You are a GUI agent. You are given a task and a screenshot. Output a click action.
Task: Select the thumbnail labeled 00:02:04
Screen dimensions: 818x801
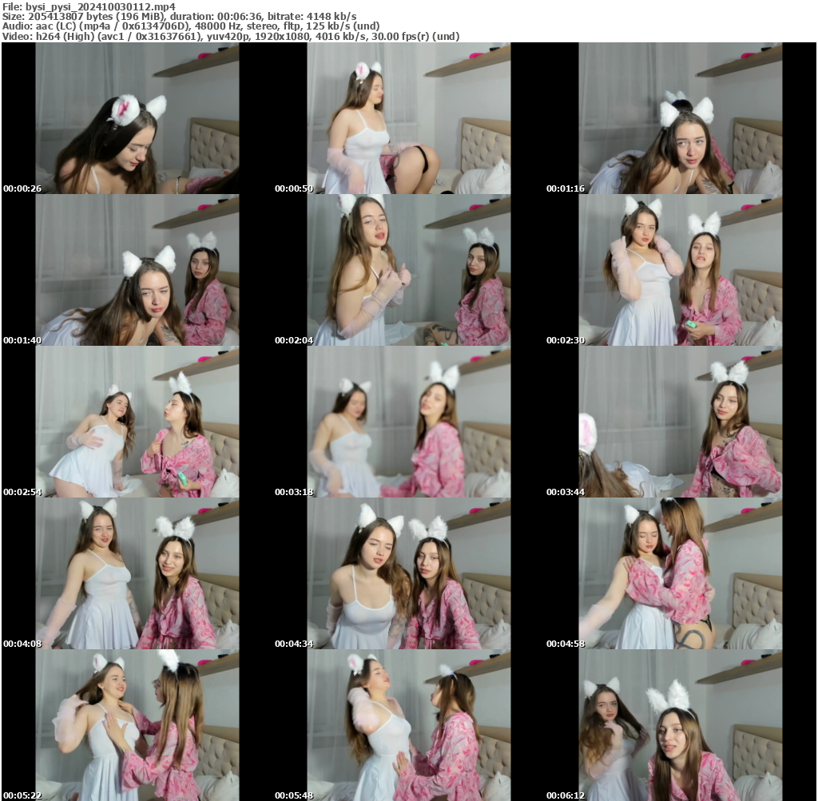[408, 270]
